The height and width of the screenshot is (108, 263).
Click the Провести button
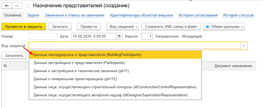89,27
